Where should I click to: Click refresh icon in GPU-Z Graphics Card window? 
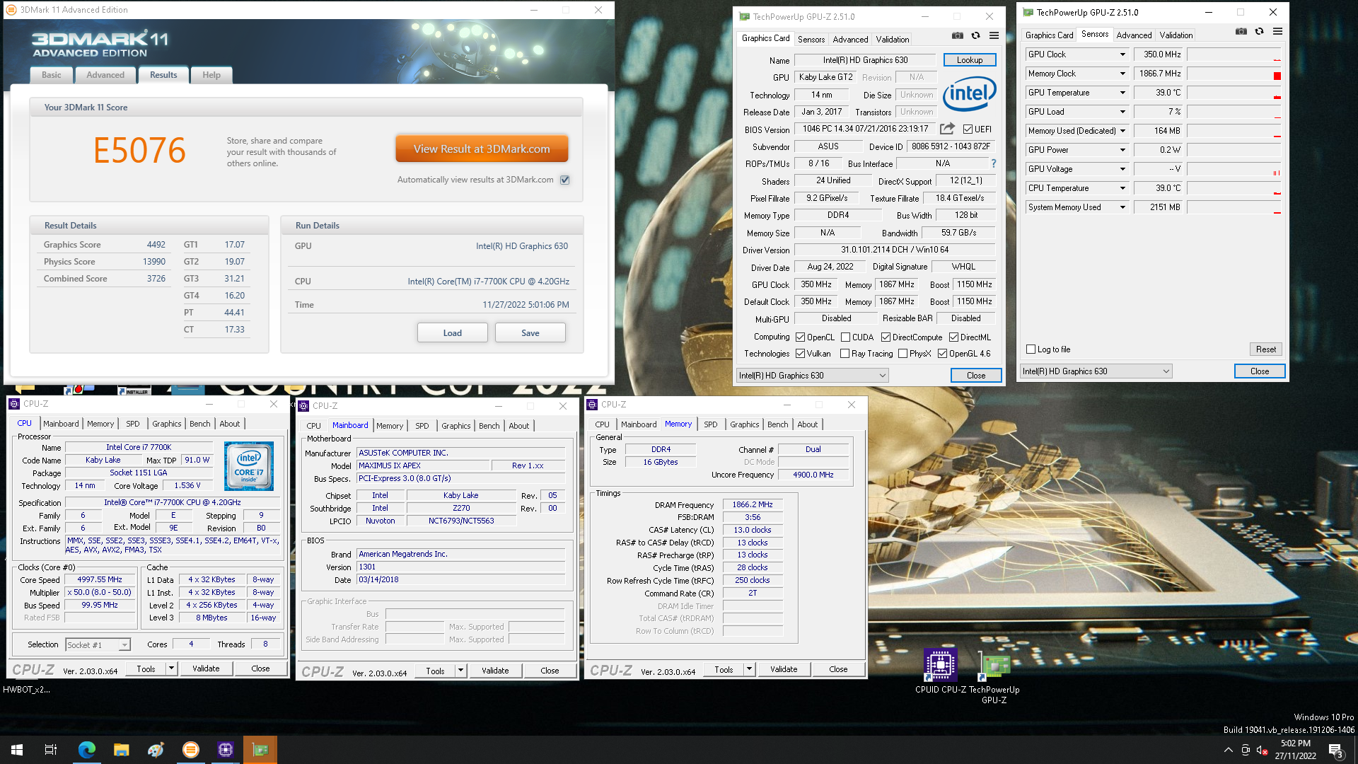tap(975, 36)
